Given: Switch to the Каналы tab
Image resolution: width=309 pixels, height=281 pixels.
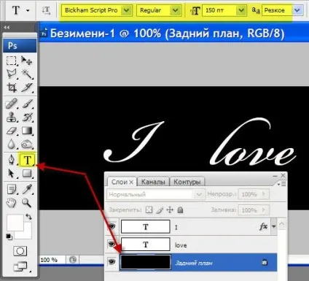Looking at the screenshot, I should point(153,182).
